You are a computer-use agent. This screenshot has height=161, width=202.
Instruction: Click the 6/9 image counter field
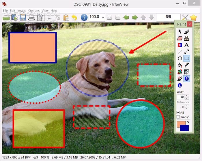(168, 17)
